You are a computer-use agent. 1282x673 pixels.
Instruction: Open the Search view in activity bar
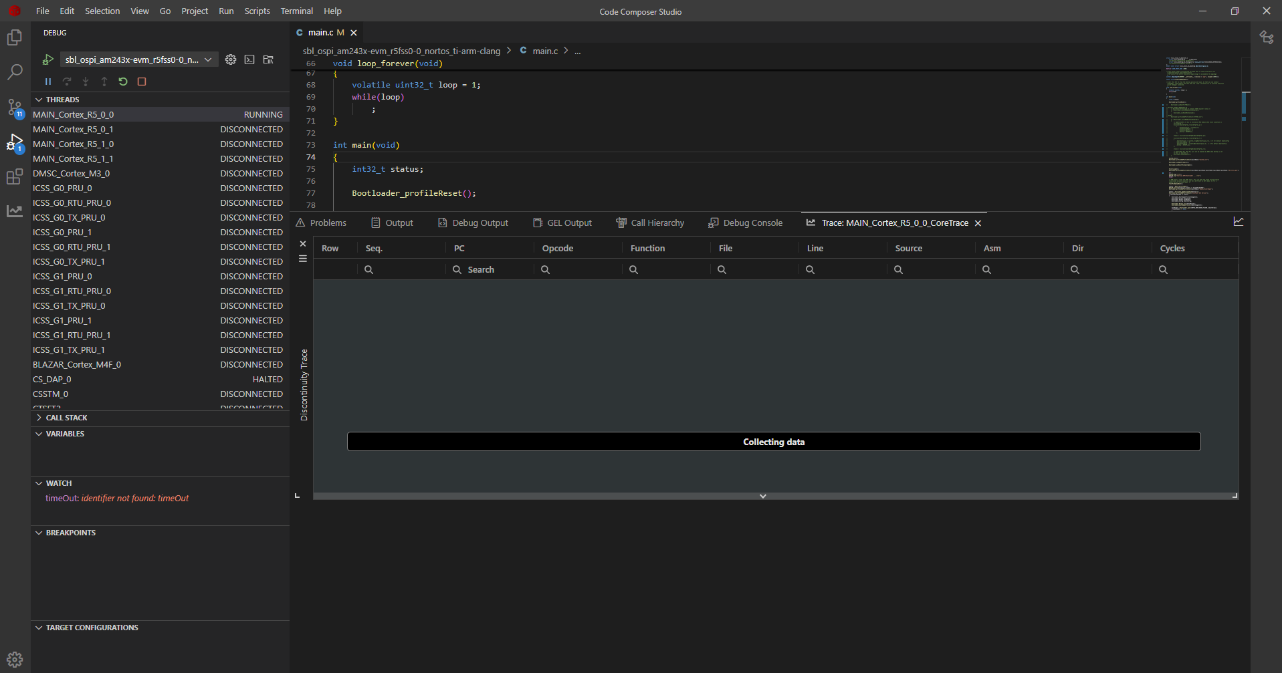pyautogui.click(x=15, y=72)
